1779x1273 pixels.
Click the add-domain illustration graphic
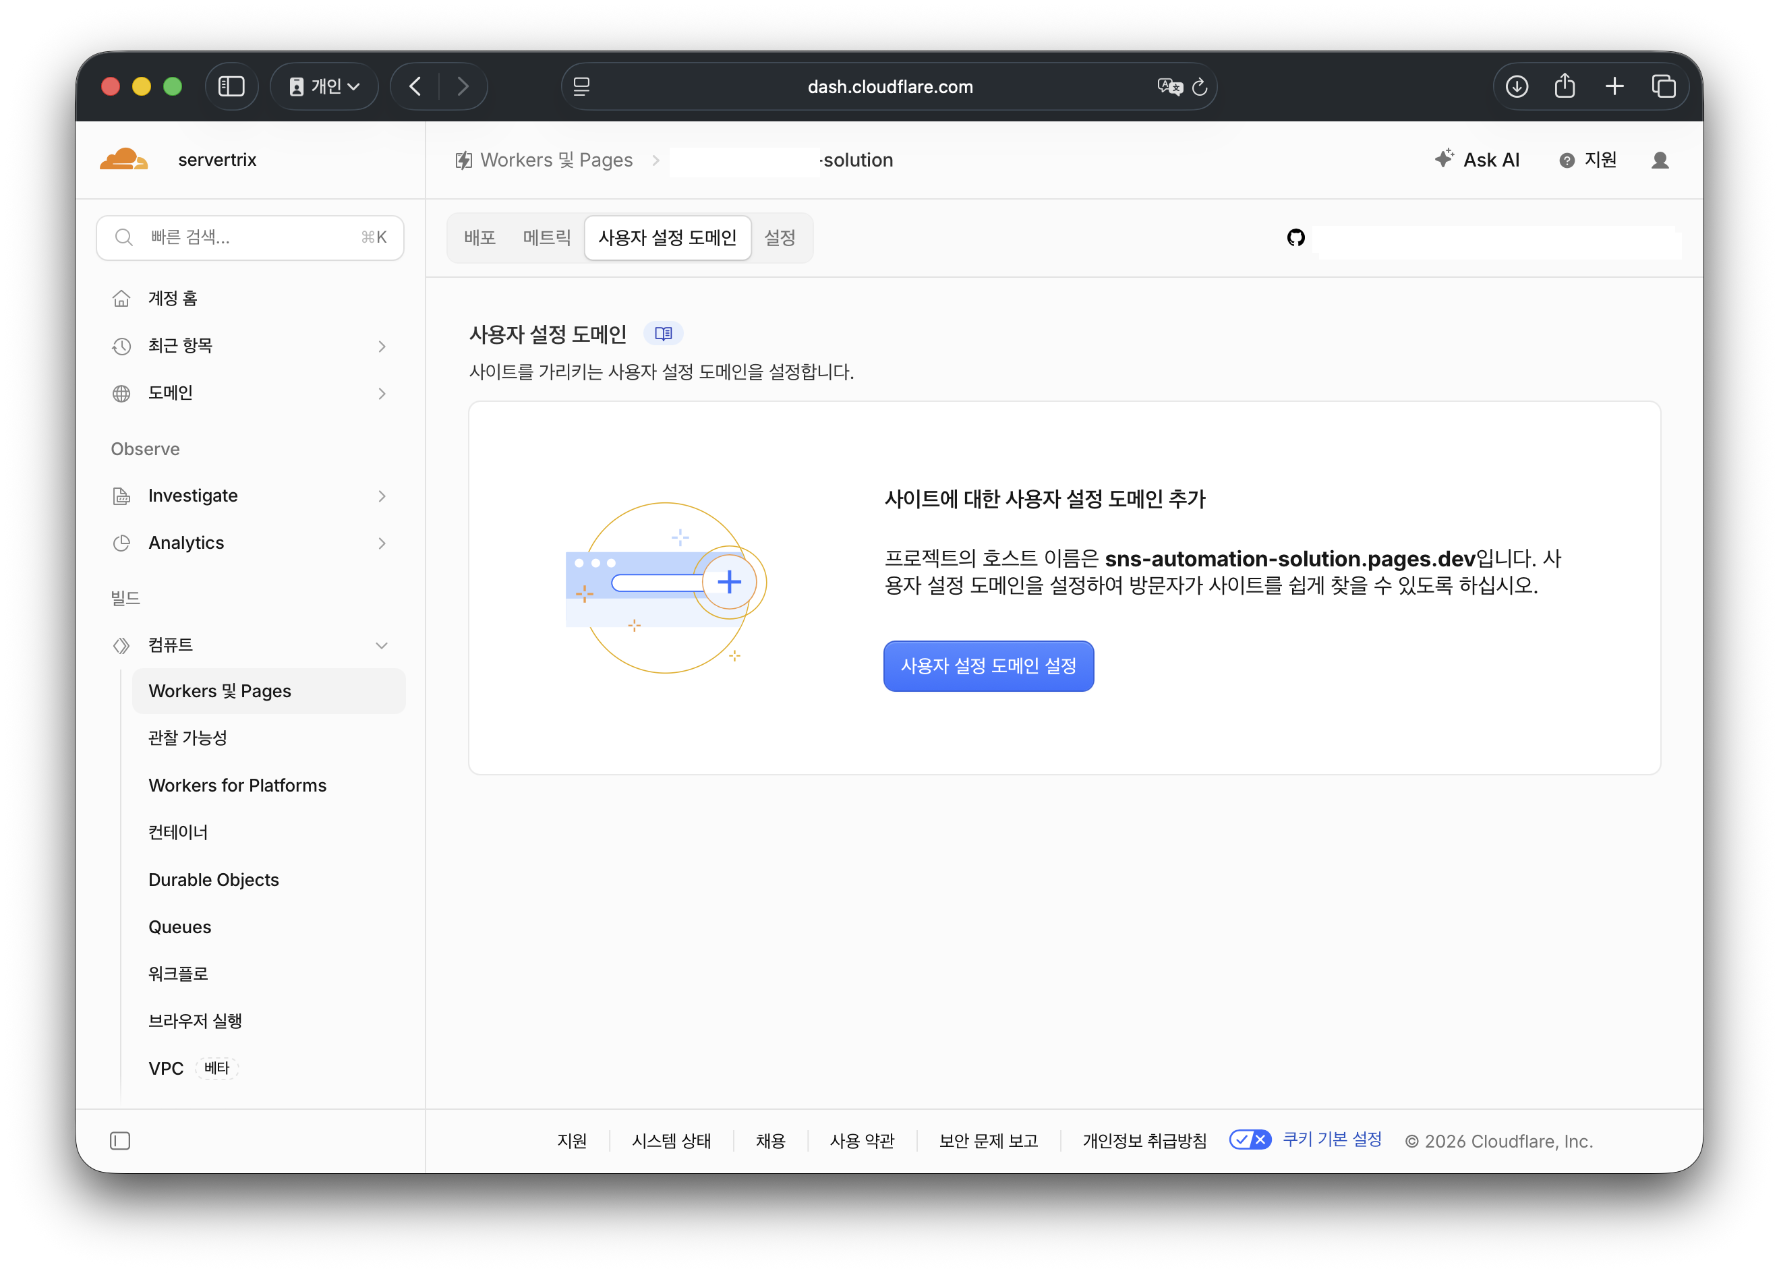[x=665, y=587]
